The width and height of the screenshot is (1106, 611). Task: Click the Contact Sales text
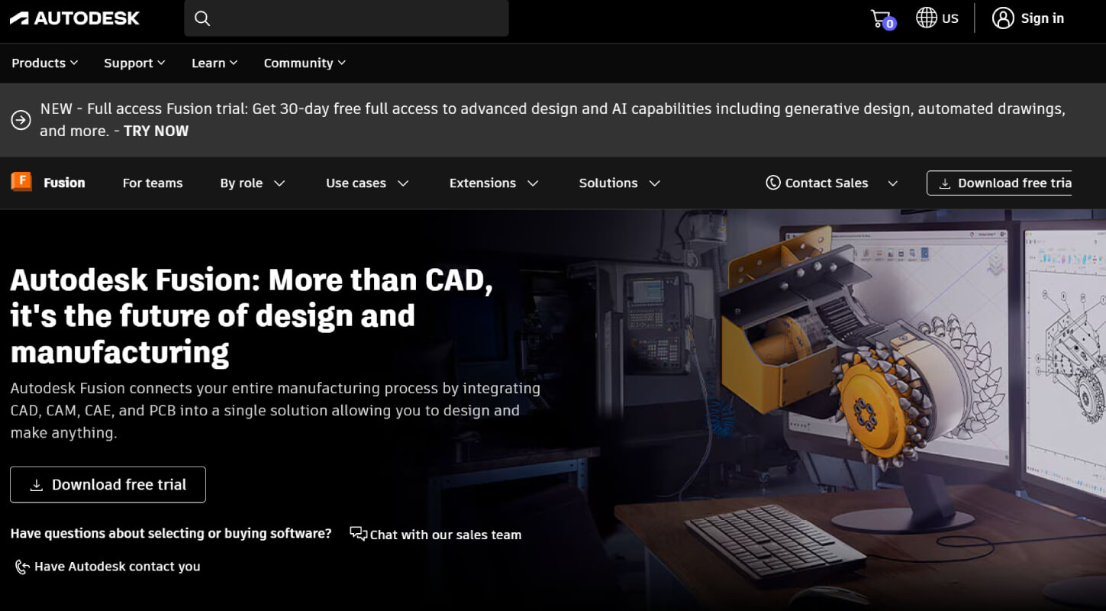coord(827,183)
